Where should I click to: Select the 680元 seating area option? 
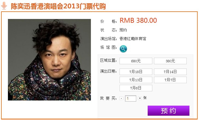click(136, 61)
